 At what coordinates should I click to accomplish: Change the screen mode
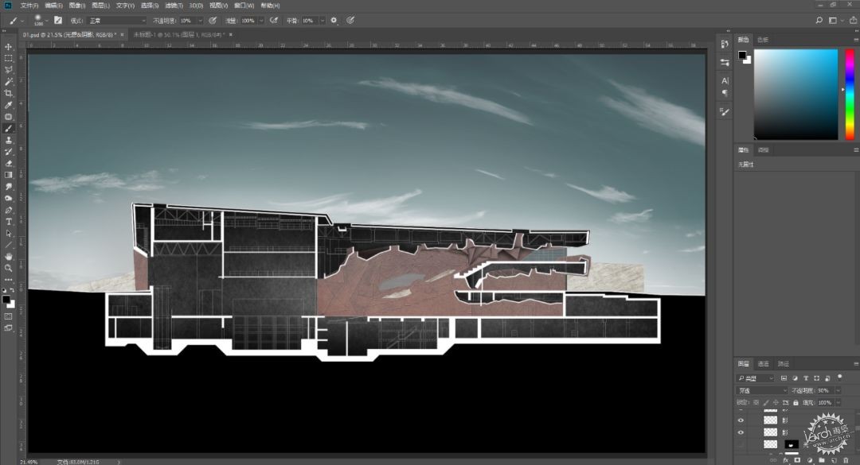pyautogui.click(x=8, y=328)
